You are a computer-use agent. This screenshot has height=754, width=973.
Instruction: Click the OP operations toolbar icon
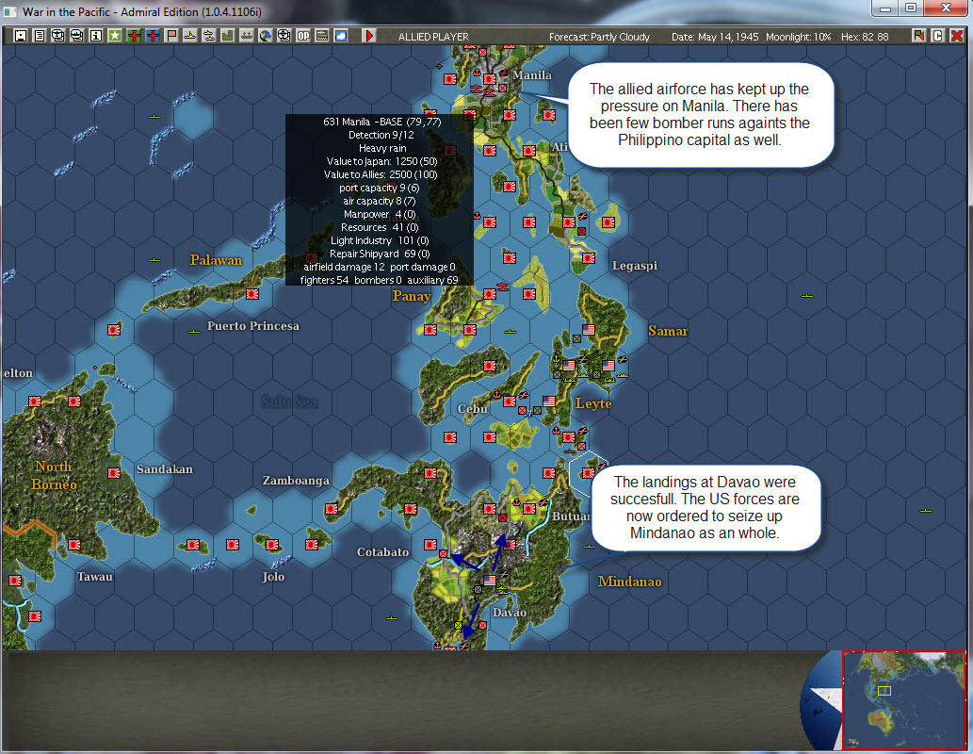[x=302, y=36]
